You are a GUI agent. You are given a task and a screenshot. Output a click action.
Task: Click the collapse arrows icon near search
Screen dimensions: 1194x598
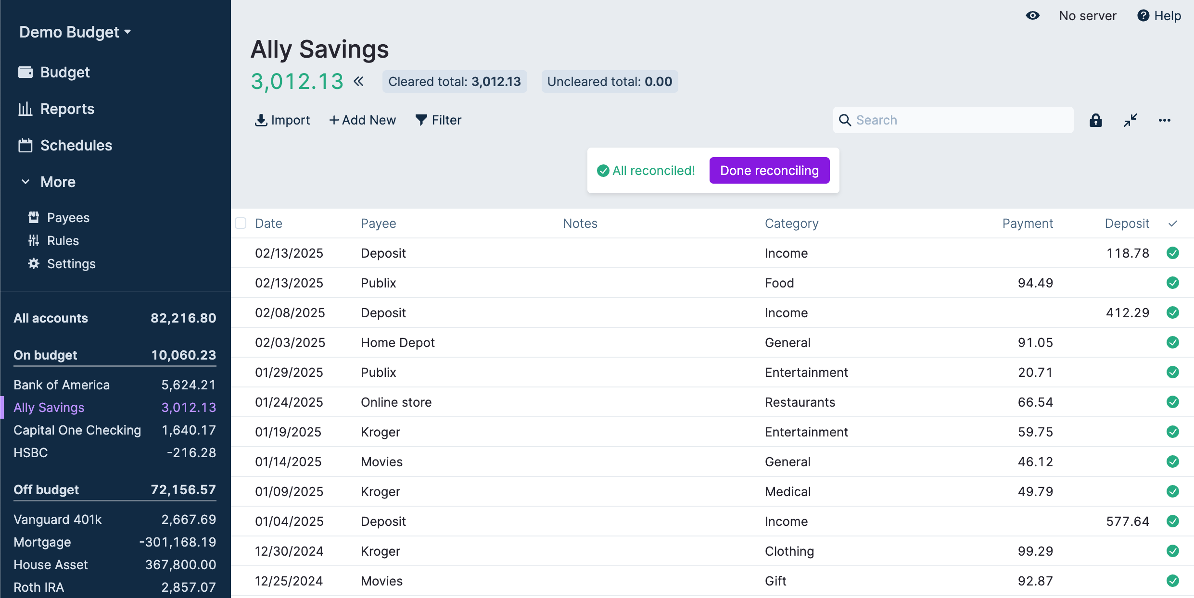pyautogui.click(x=1130, y=120)
